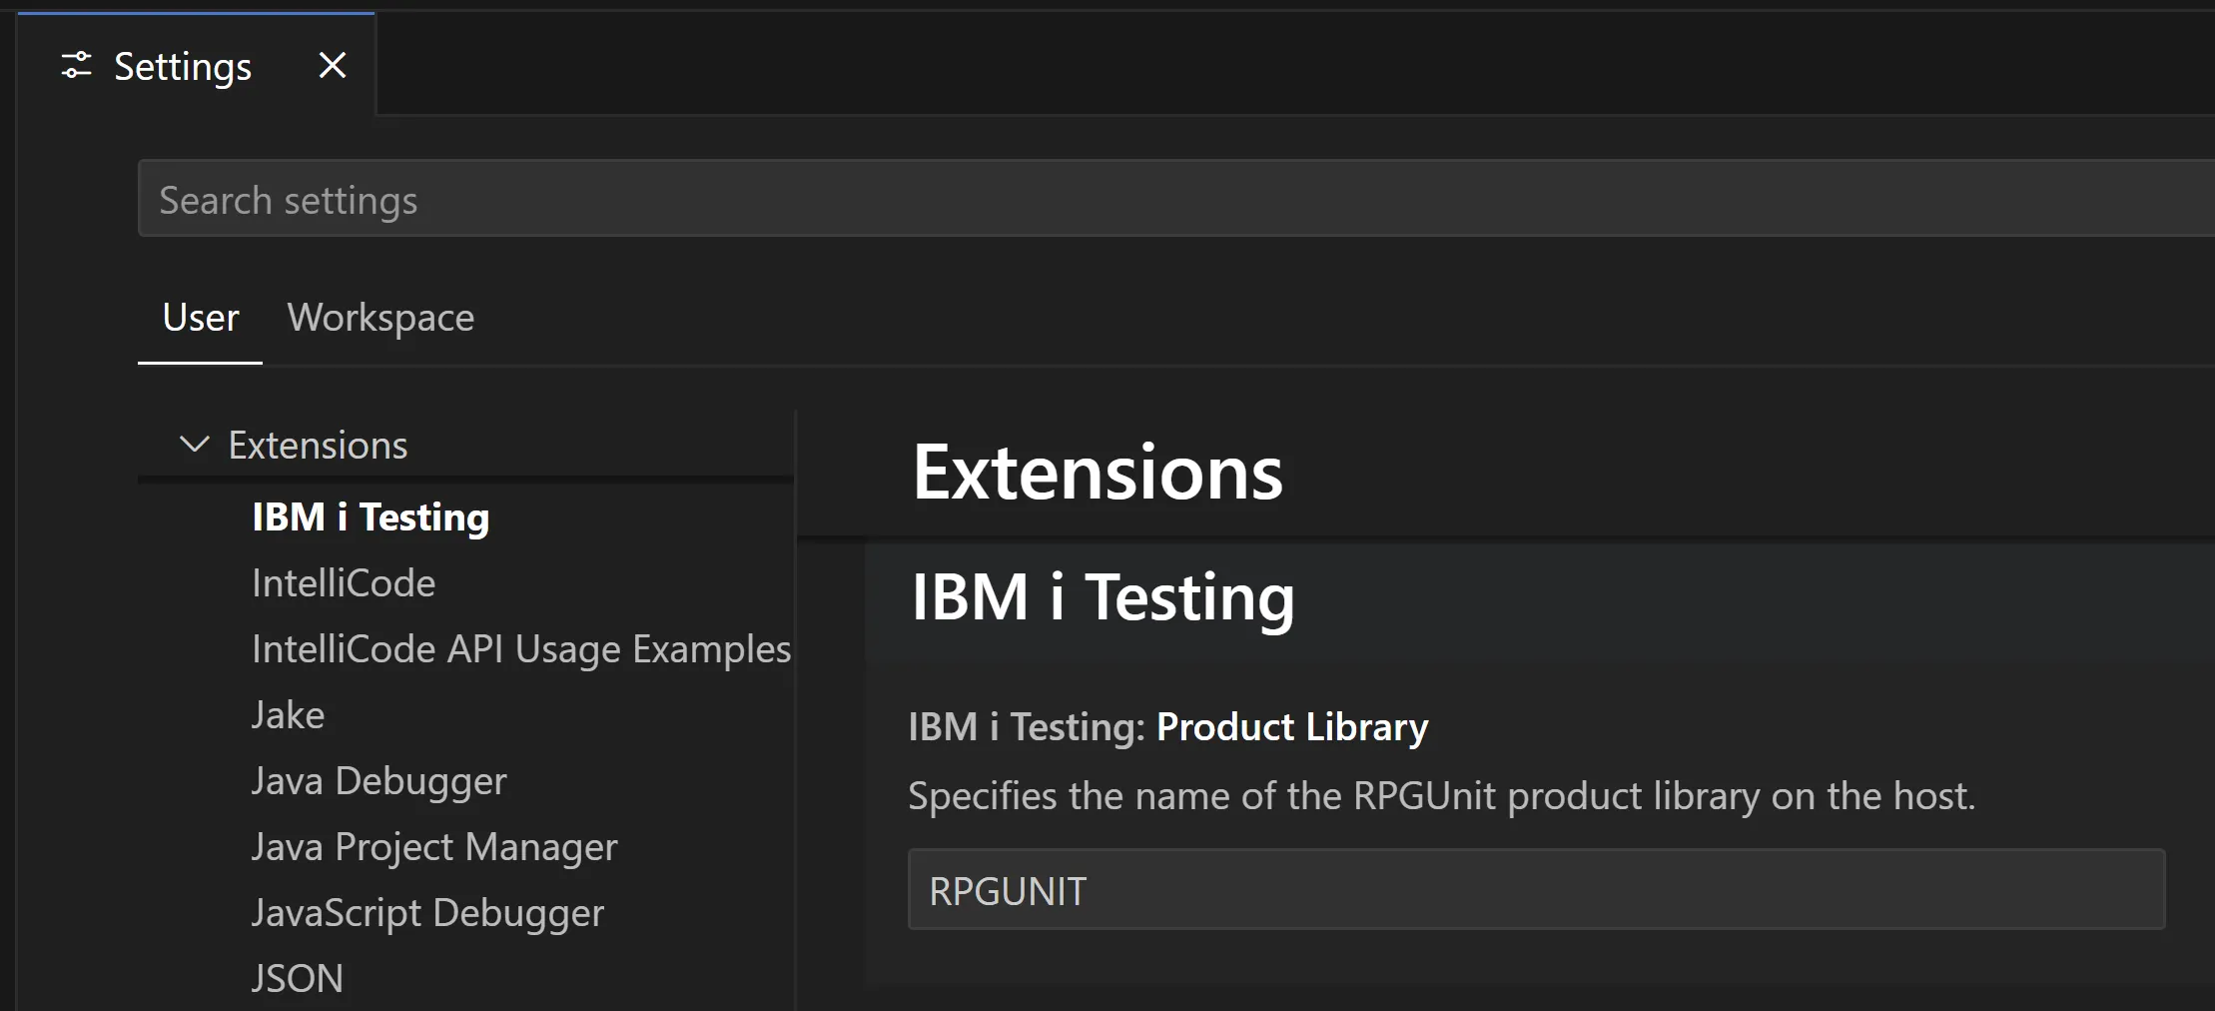This screenshot has width=2215, height=1011.
Task: Collapse the Extensions tree chevron
Action: pos(194,445)
